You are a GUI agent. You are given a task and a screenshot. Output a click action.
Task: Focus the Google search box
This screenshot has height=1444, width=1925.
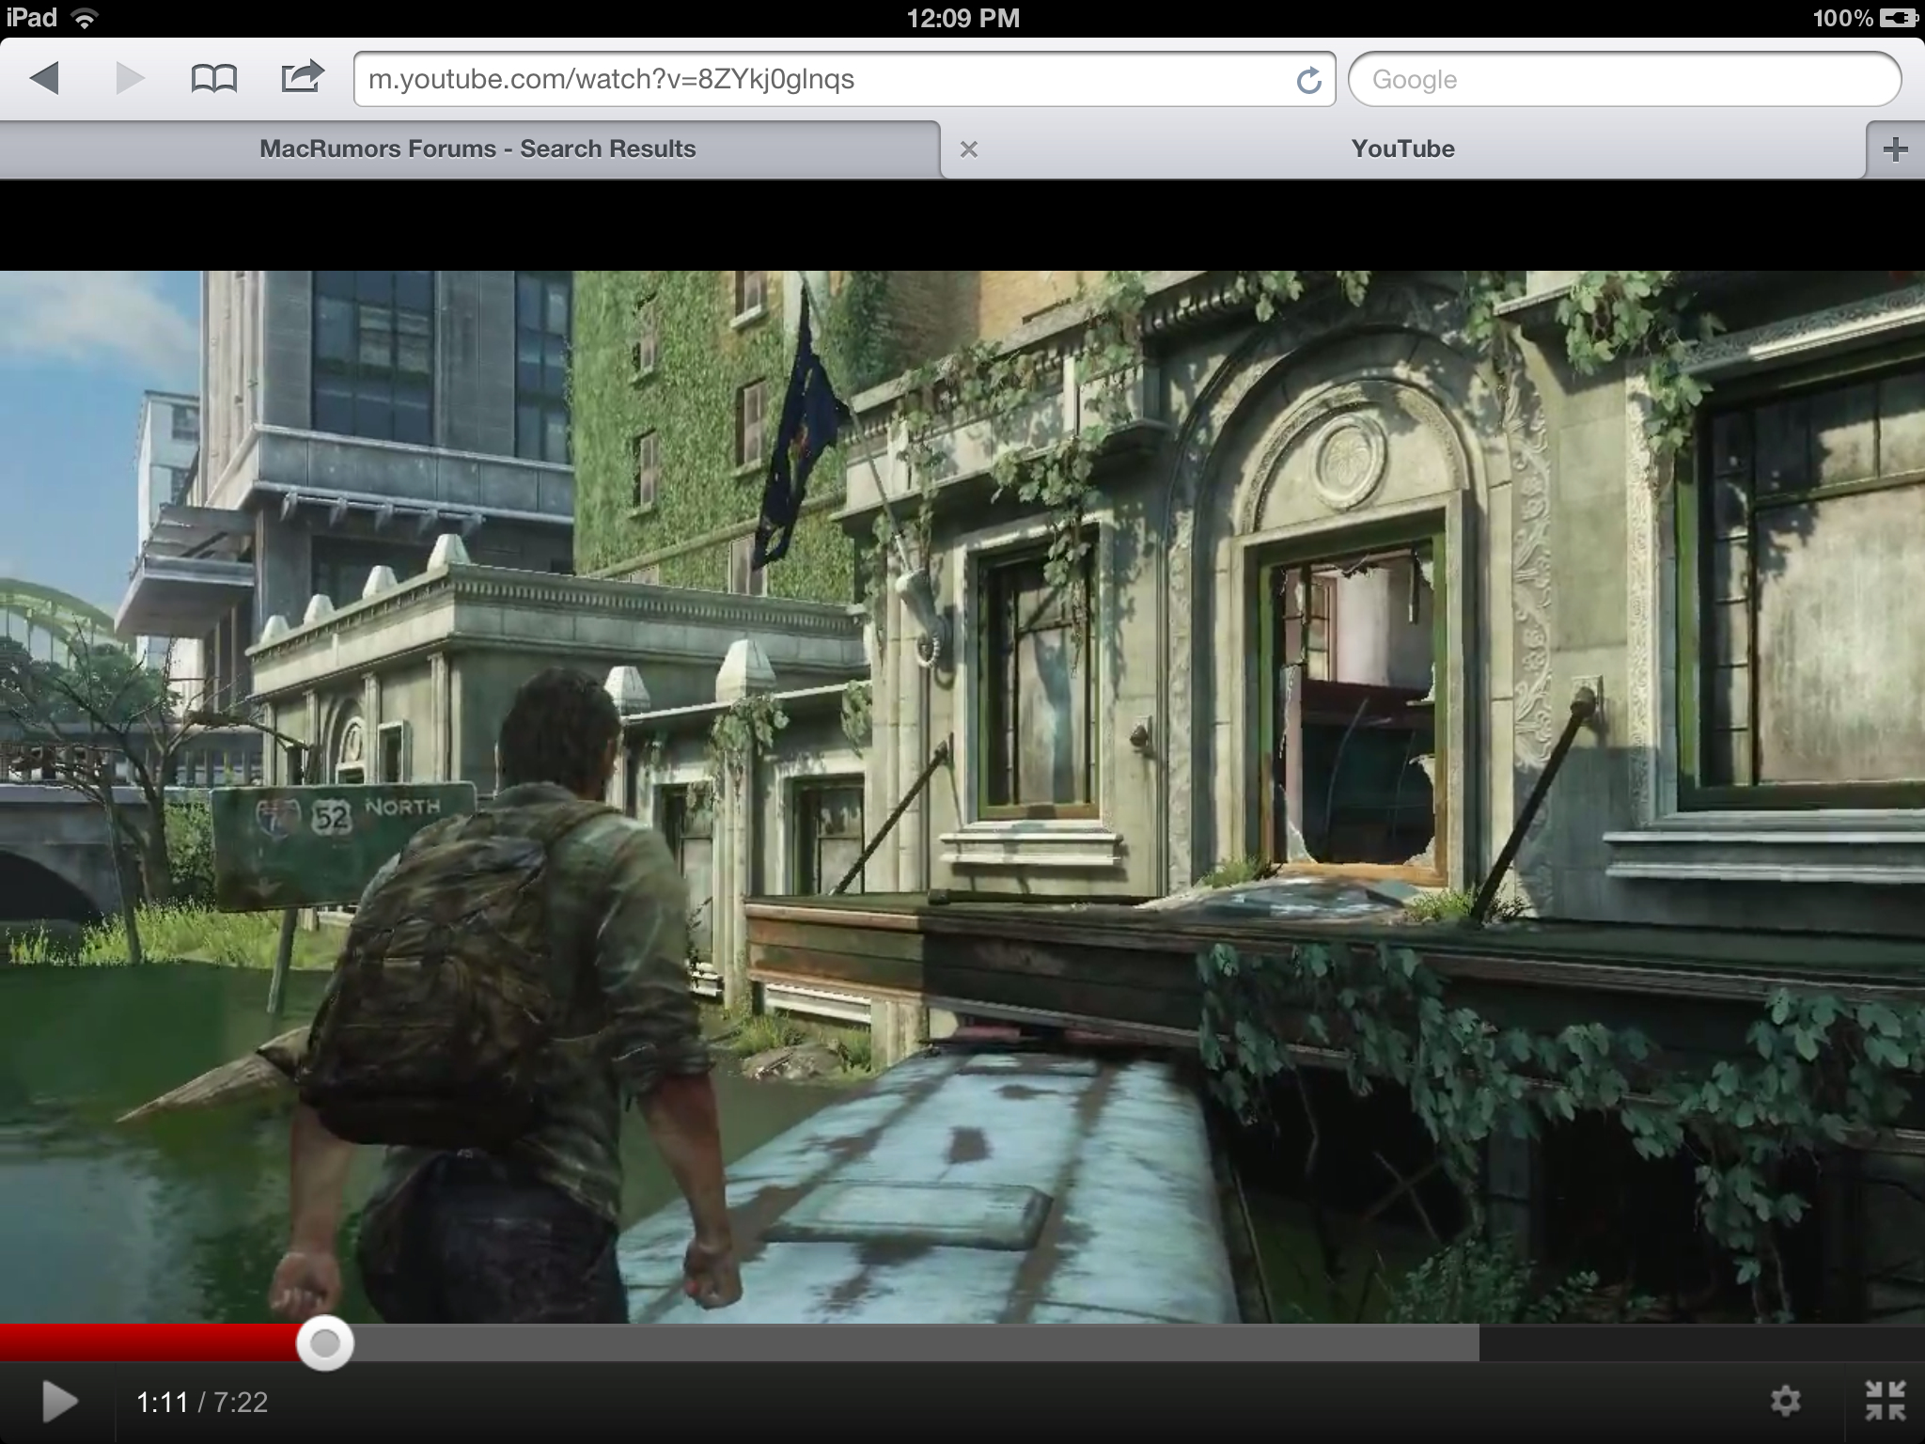pyautogui.click(x=1623, y=79)
